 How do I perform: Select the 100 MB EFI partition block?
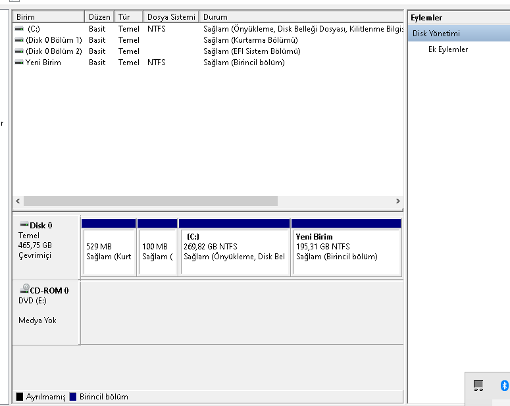pyautogui.click(x=157, y=247)
